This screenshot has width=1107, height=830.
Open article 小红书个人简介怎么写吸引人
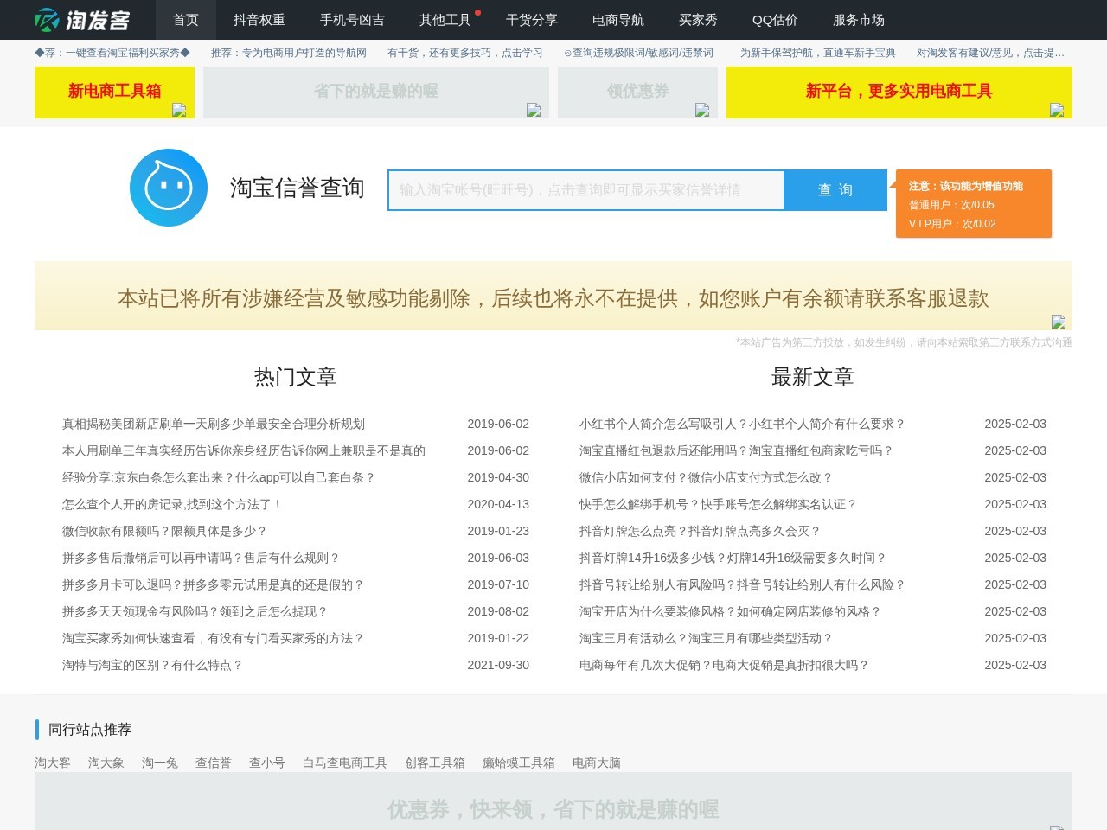point(742,424)
